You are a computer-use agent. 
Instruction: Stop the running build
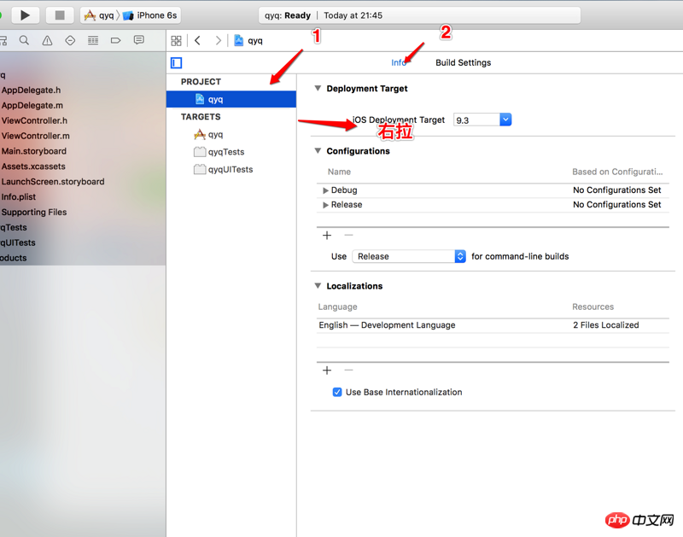coord(60,15)
